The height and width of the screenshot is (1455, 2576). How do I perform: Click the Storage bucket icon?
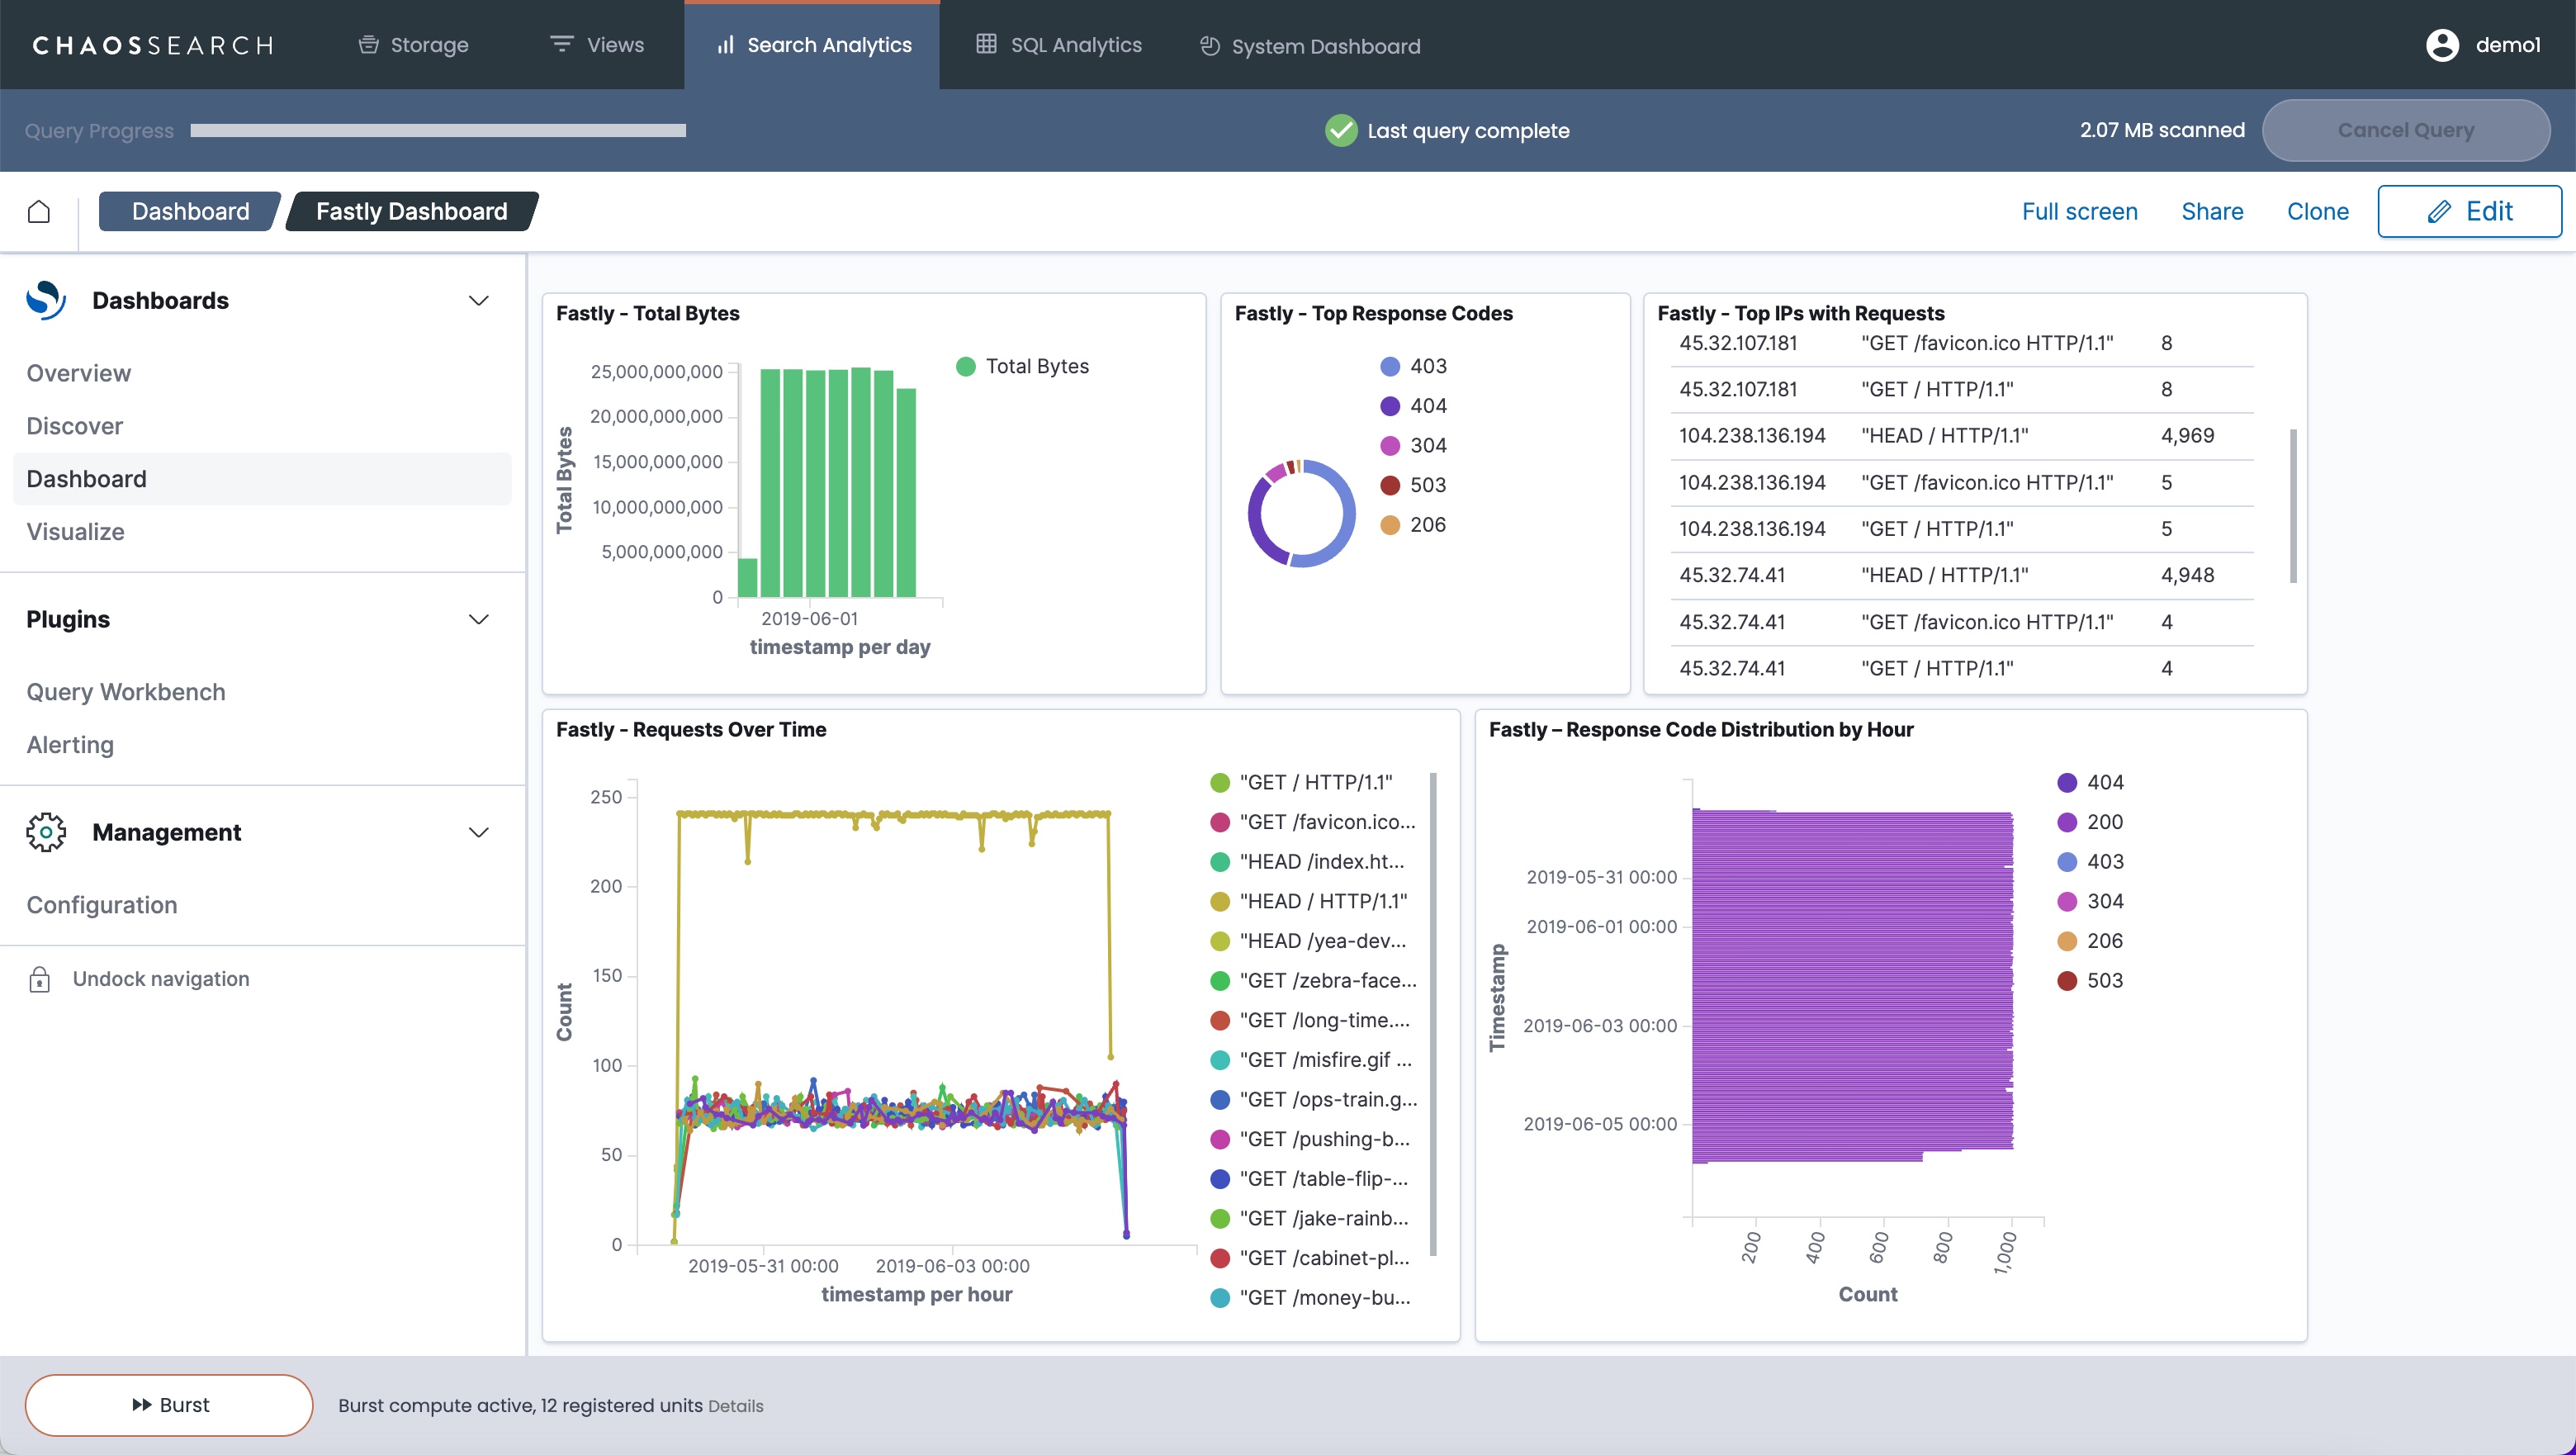[x=368, y=45]
